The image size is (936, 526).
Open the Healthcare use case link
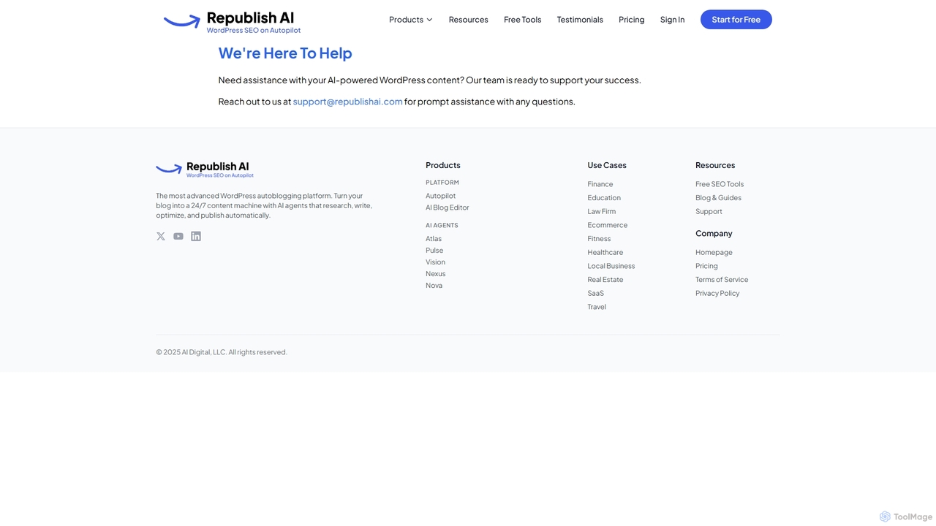(x=605, y=253)
